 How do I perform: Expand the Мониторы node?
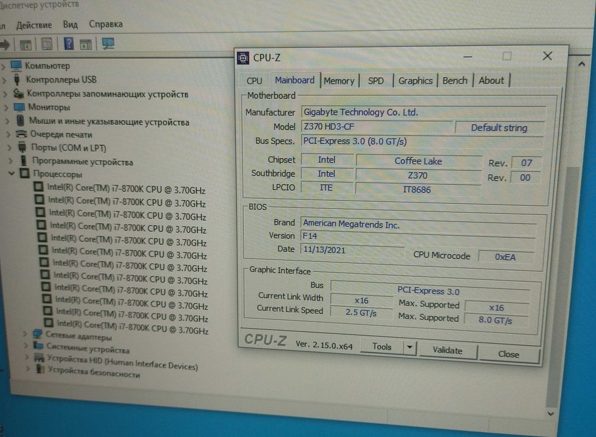pos(6,108)
